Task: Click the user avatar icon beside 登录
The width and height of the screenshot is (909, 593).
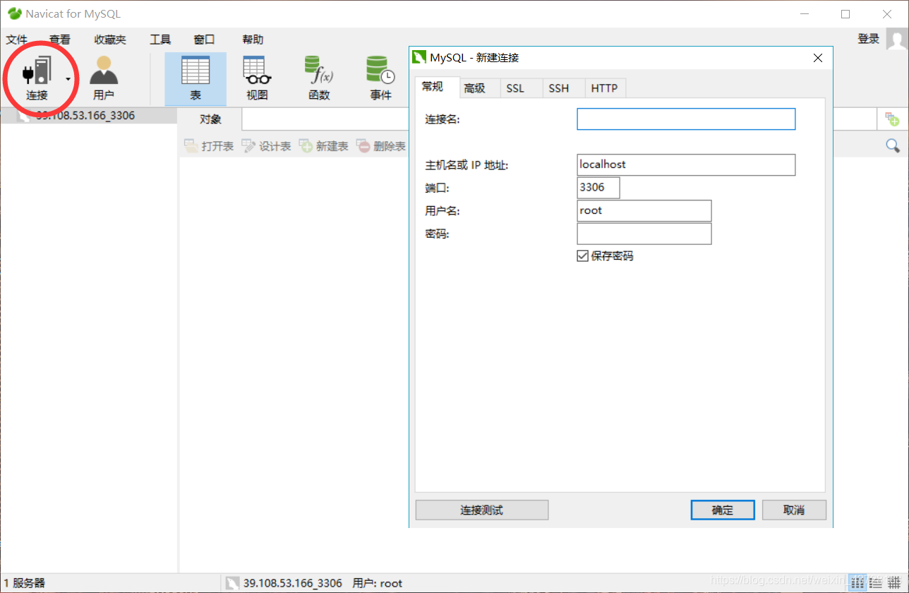Action: point(897,39)
